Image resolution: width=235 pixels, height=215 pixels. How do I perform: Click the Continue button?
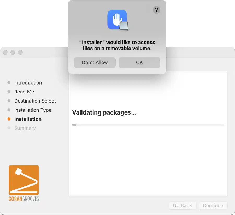(213, 205)
